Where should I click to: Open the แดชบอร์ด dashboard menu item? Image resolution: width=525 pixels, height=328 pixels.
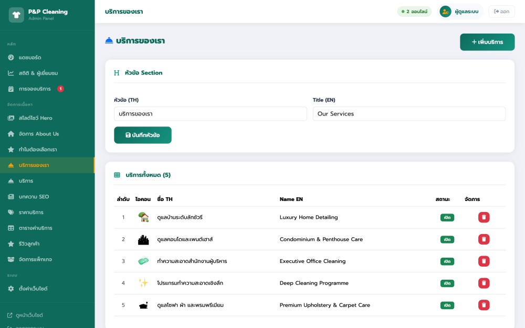coord(30,57)
